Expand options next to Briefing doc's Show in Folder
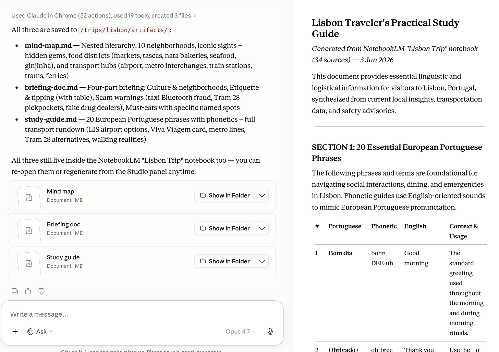 (x=262, y=228)
